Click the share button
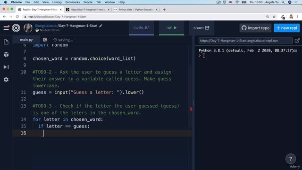Screen dimensions: 302x170 (x=201, y=28)
